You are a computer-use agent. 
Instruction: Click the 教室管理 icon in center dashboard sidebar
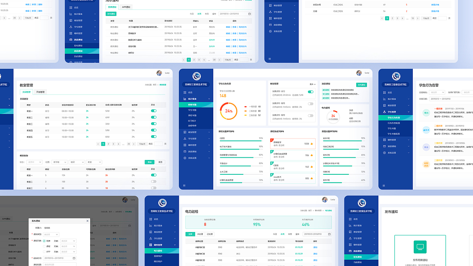(x=185, y=132)
